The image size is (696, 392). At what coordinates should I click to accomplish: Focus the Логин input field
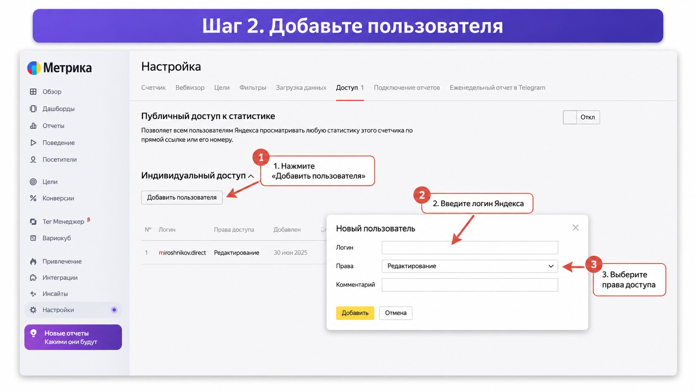click(x=470, y=247)
